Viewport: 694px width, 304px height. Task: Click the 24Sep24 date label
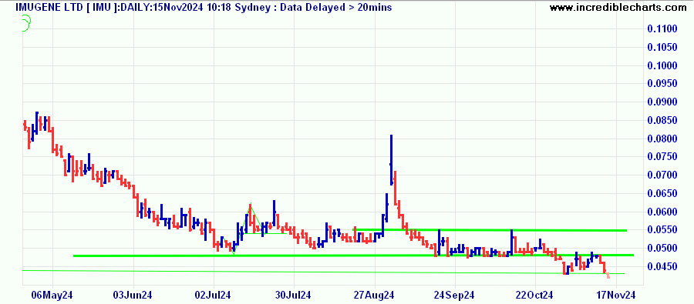(455, 296)
